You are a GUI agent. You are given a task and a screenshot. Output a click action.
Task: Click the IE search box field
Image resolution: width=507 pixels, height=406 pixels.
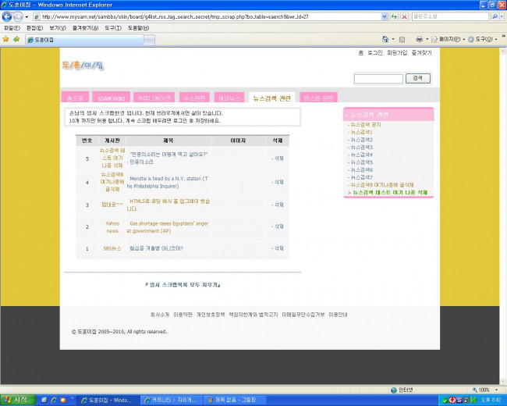pos(450,16)
